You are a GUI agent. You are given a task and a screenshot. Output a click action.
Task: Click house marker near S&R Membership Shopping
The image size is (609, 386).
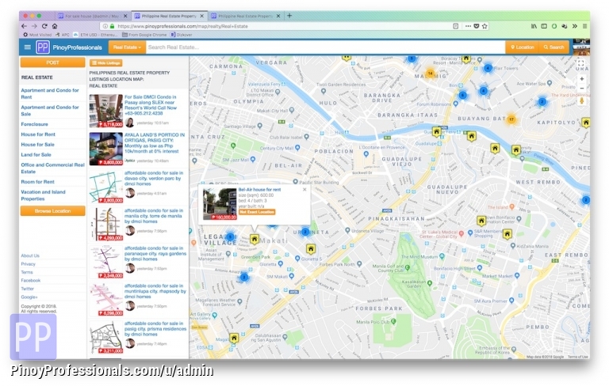[x=507, y=234]
